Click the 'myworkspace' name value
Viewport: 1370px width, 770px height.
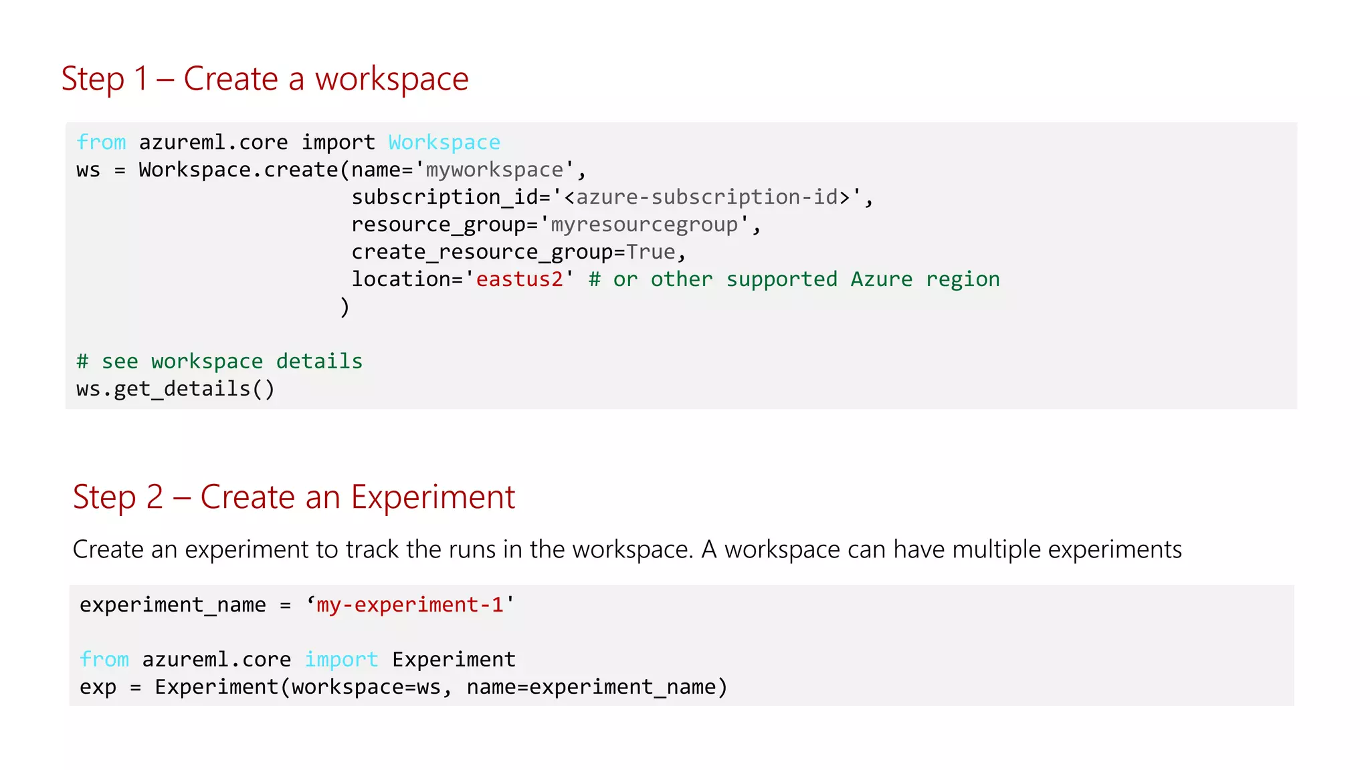click(x=494, y=170)
